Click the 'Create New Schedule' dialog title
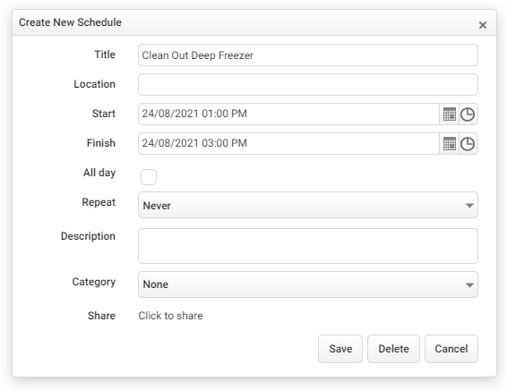This screenshot has width=507, height=390. click(70, 22)
